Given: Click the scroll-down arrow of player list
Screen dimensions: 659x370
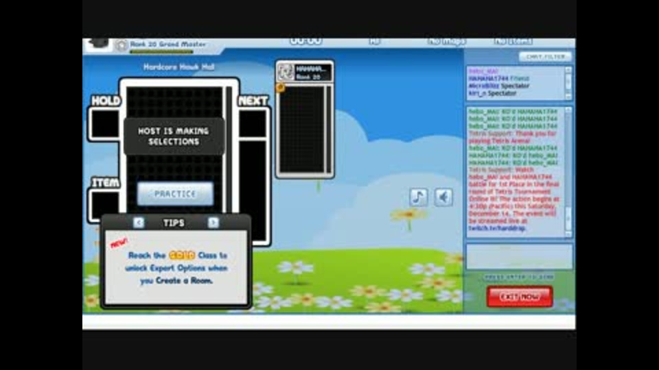Looking at the screenshot, I should click(568, 97).
